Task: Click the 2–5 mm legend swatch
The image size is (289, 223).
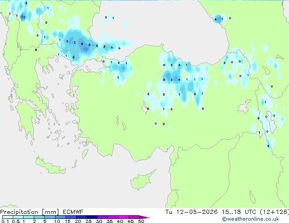Action: (39, 217)
